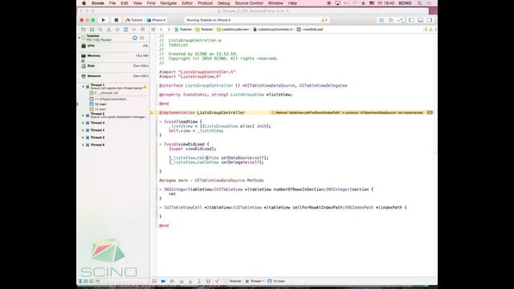This screenshot has height=289, width=514.
Task: Click the Stop button in toolbar
Action: pos(116,20)
